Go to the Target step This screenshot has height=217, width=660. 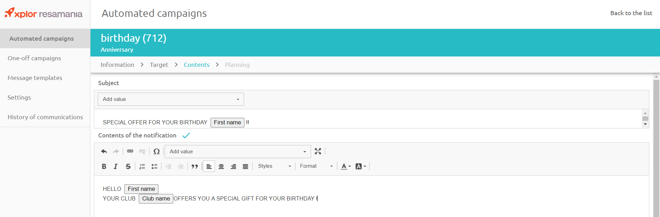[159, 65]
